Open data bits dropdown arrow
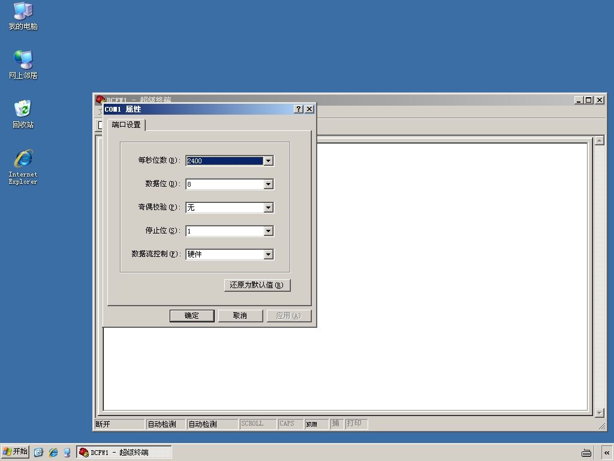This screenshot has height=461, width=614. coord(268,184)
